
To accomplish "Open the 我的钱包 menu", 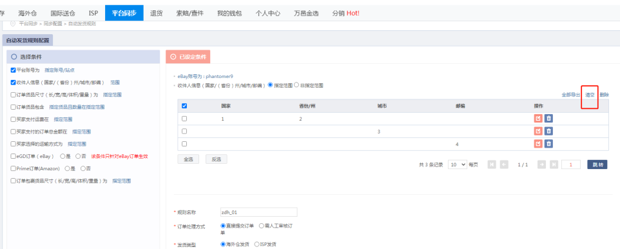I will point(229,13).
